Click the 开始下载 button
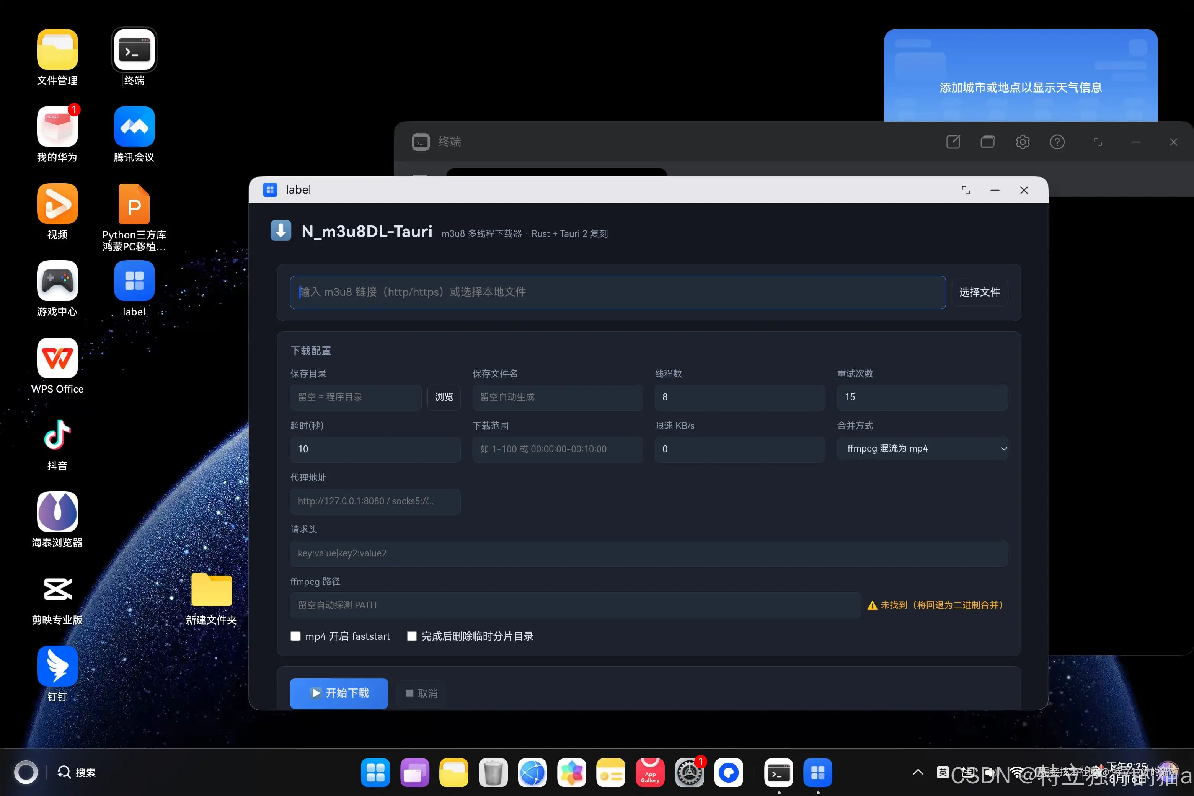The height and width of the screenshot is (796, 1194). pyautogui.click(x=339, y=693)
